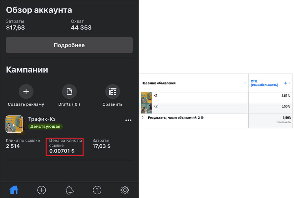
Task: Tap the Действующая status badge
Action: coord(45,126)
